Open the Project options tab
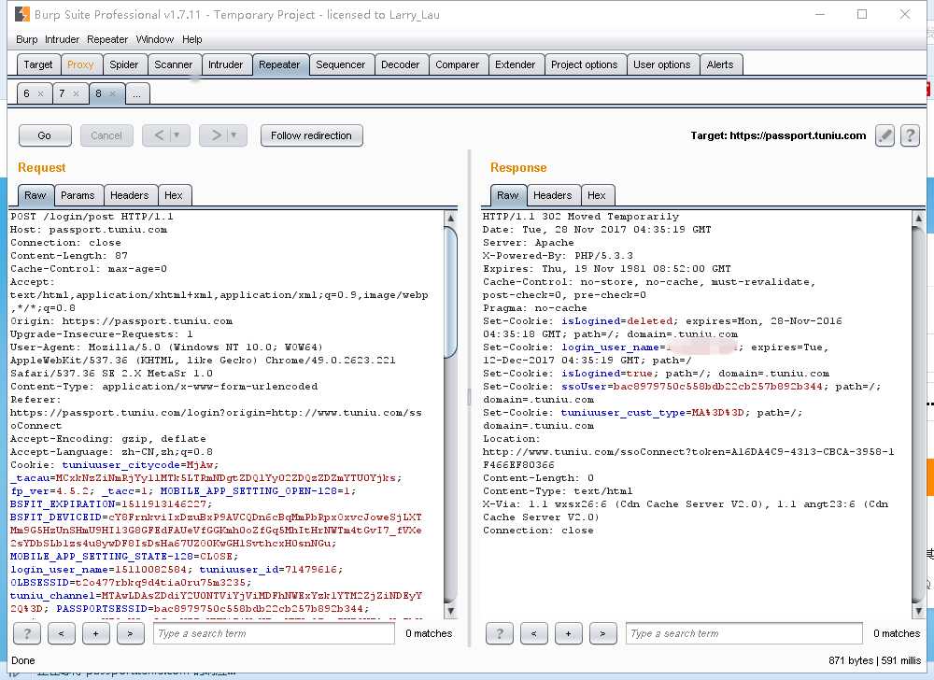Screen dimensions: 934x680 click(585, 64)
